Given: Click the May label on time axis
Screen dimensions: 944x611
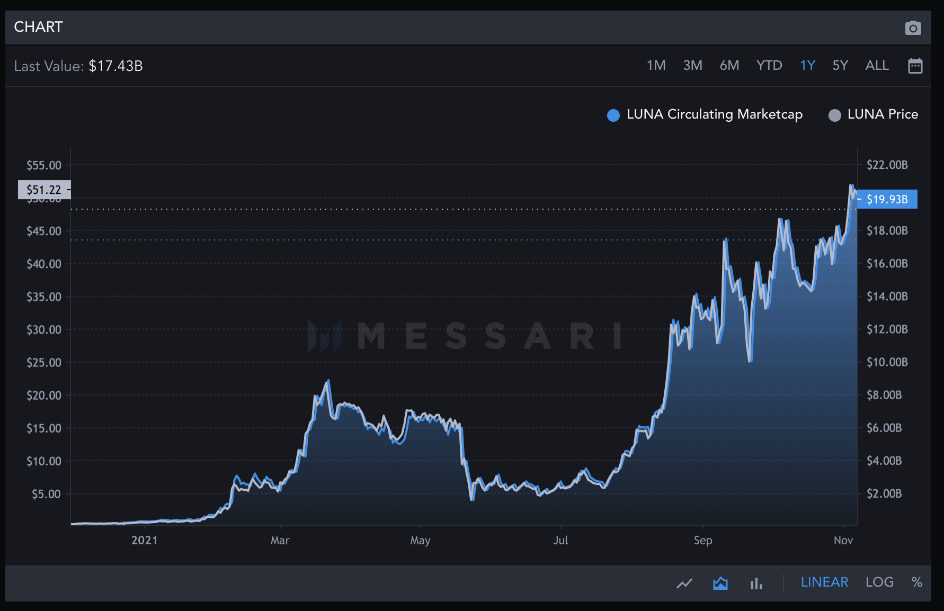Looking at the screenshot, I should pyautogui.click(x=420, y=541).
